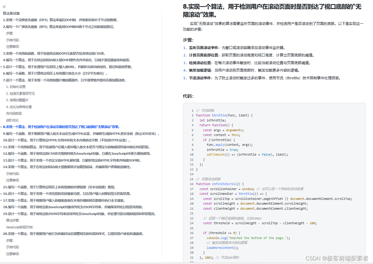Jump to item 1 DFS traversal question
This screenshot has height=264, width=373.
[x=61, y=20]
